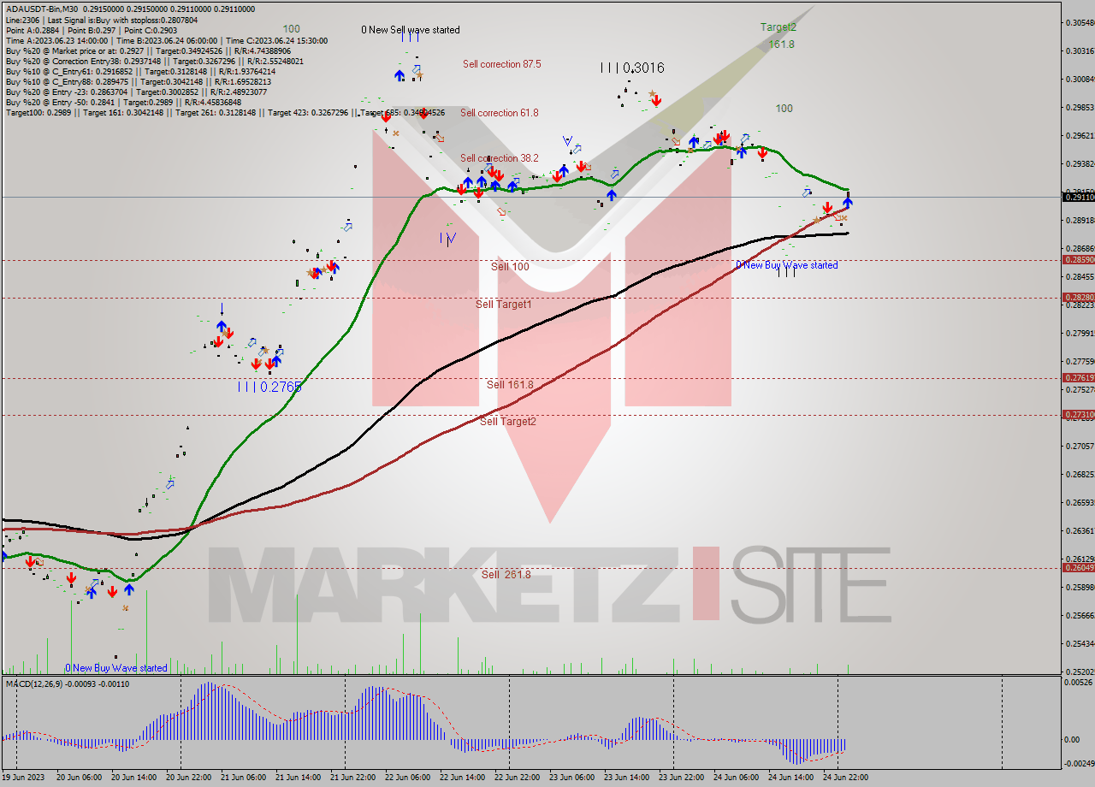Screen dimensions: 1095x787
Task: Click the 0.00526 MACD scale value
Action: point(1080,683)
